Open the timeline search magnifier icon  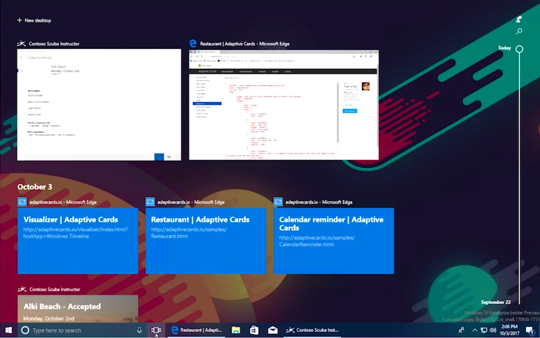(x=519, y=31)
